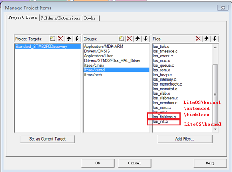Click the Files list scroll down arrow

click(x=216, y=129)
